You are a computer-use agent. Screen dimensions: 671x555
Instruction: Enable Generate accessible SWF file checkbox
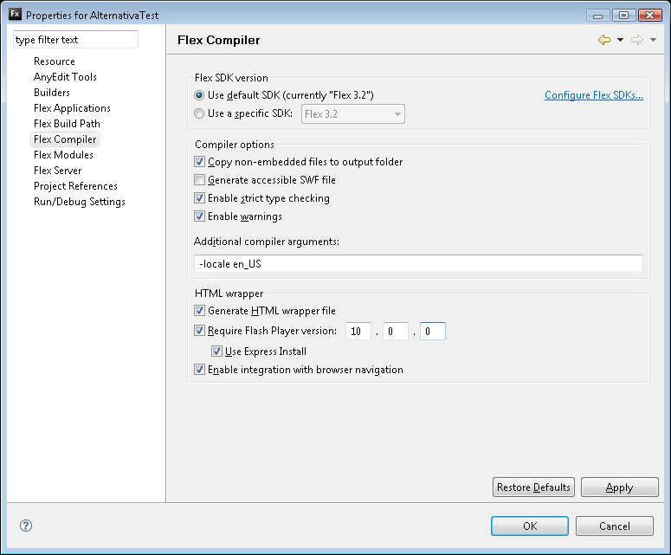coord(200,180)
